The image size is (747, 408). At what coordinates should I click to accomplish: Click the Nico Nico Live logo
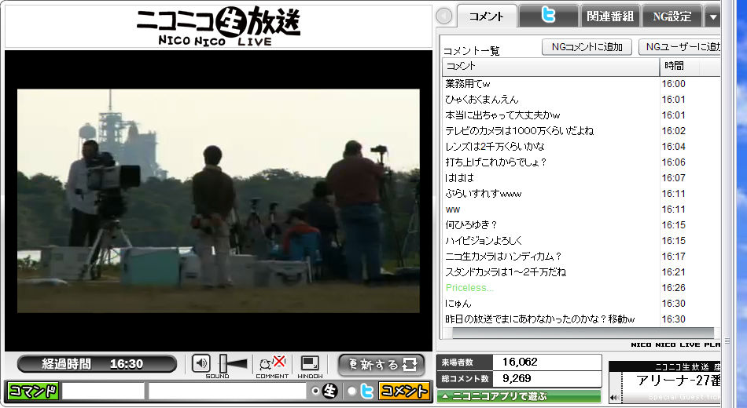[x=219, y=26]
